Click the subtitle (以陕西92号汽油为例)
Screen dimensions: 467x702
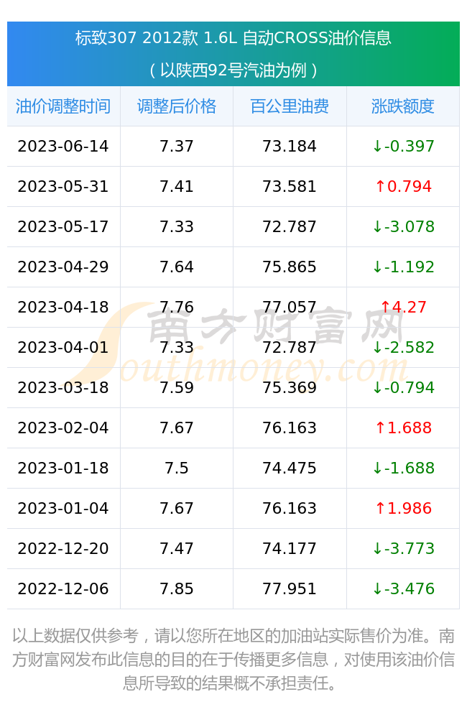(x=233, y=70)
